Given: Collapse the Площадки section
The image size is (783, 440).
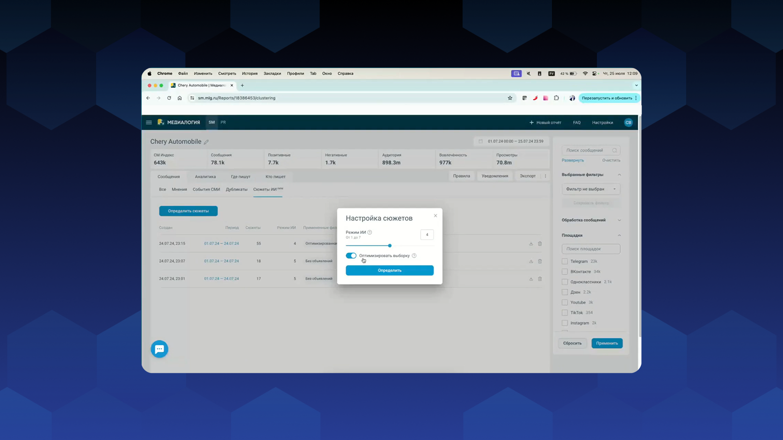Looking at the screenshot, I should click(x=619, y=235).
